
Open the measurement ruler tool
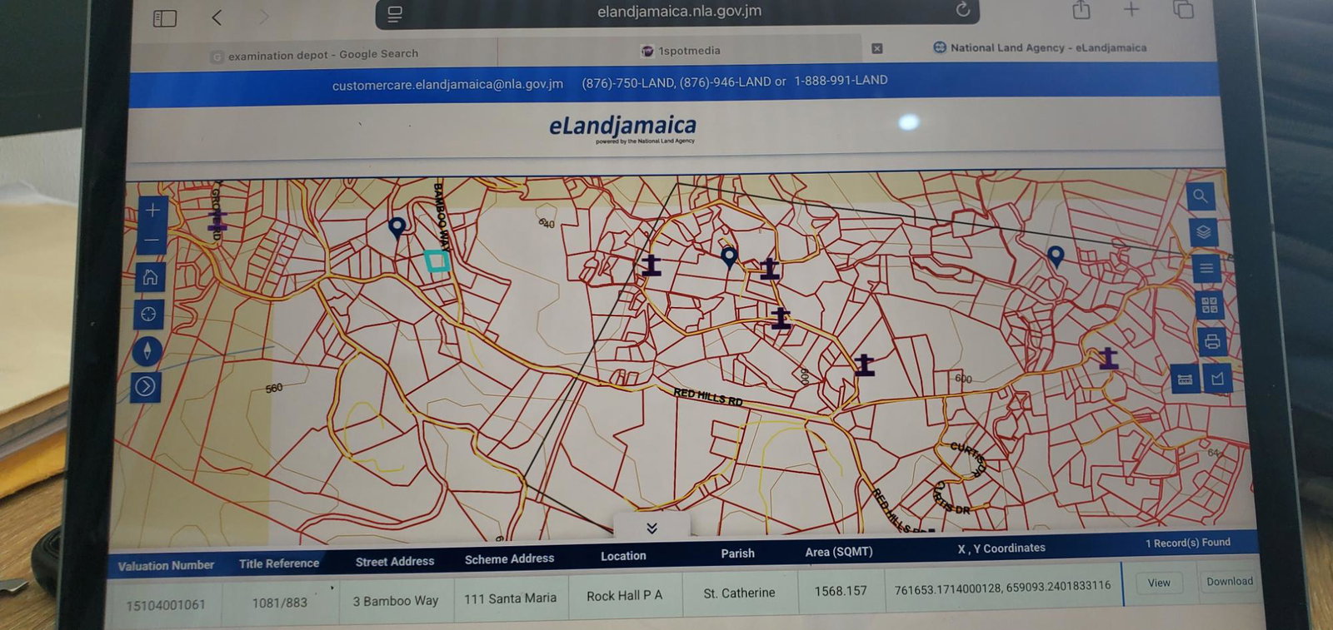[x=1185, y=379]
